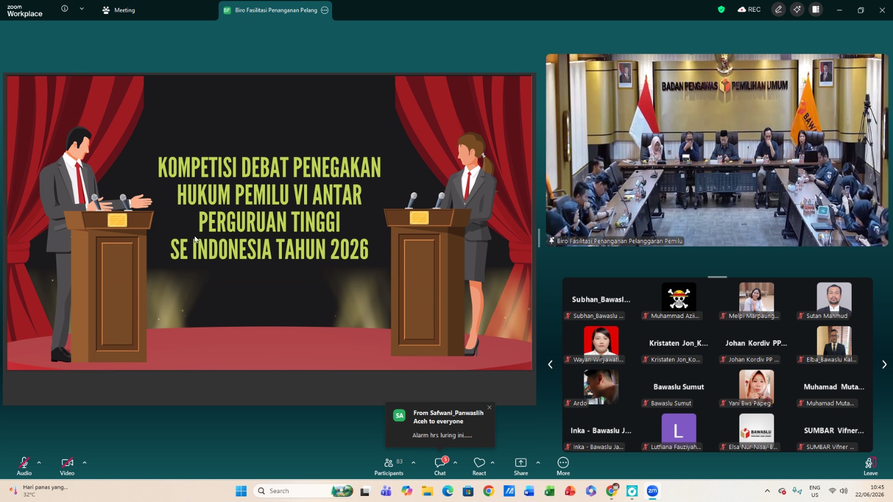The width and height of the screenshot is (893, 502).
Task: Open Microsoft Excel from taskbar
Action: (550, 491)
